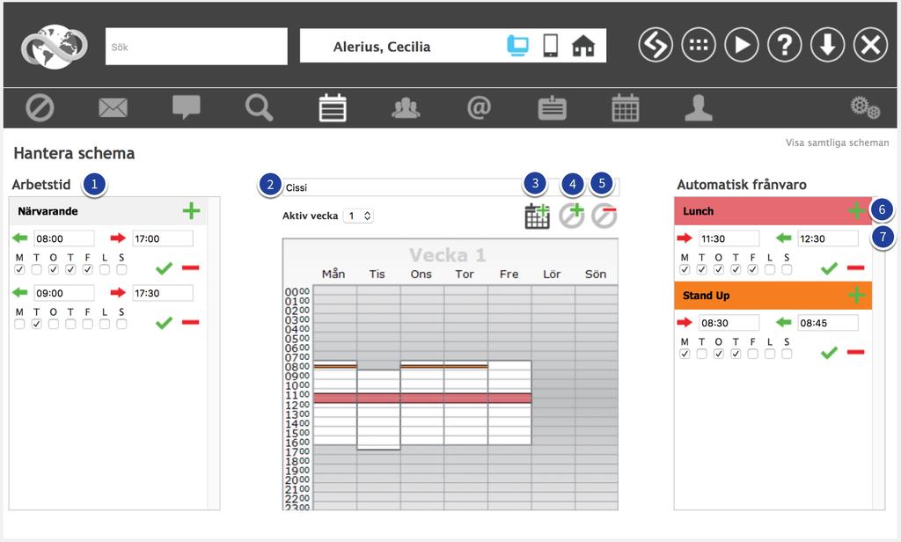Click add-week calendar plus icon

coord(538,216)
